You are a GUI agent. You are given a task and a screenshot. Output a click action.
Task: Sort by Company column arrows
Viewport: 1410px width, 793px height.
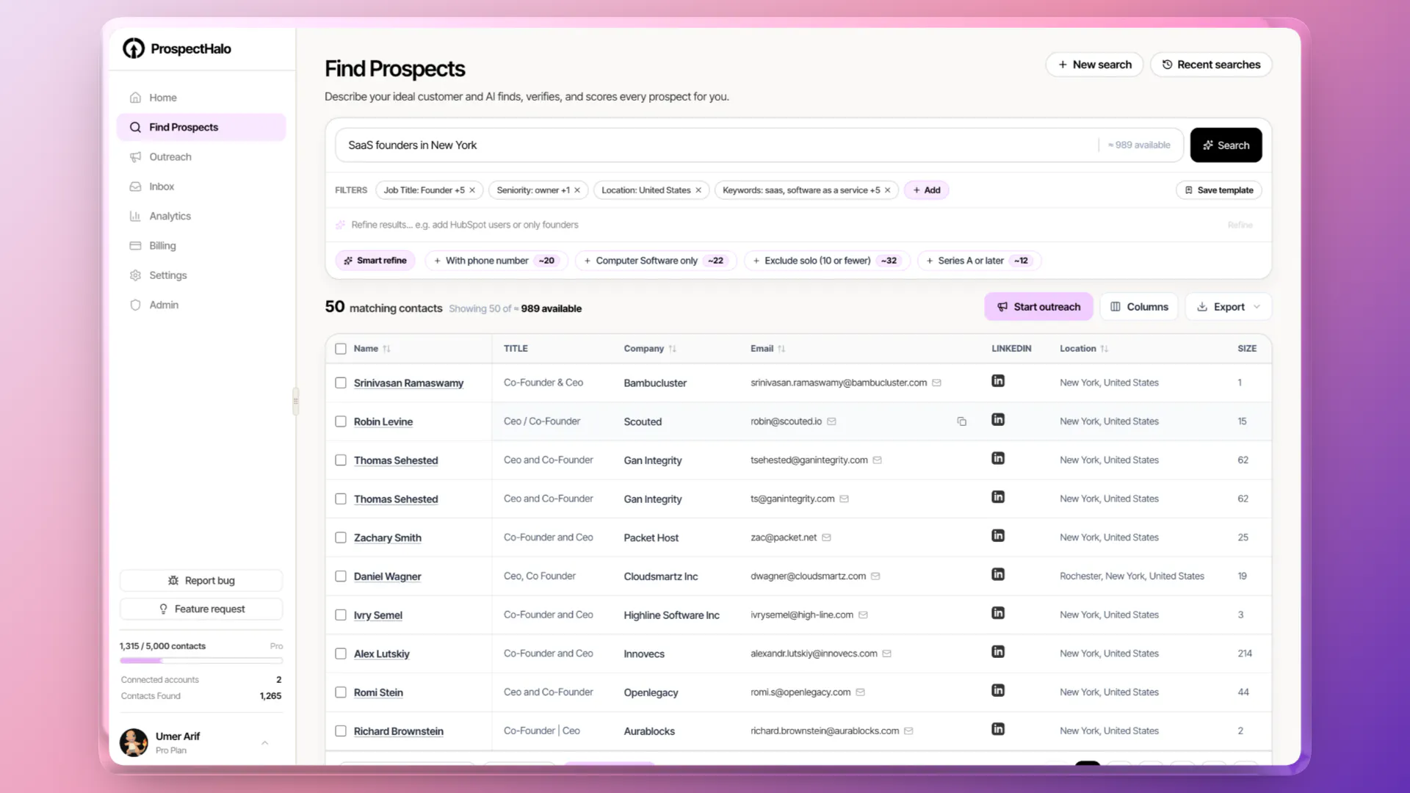[x=672, y=349]
